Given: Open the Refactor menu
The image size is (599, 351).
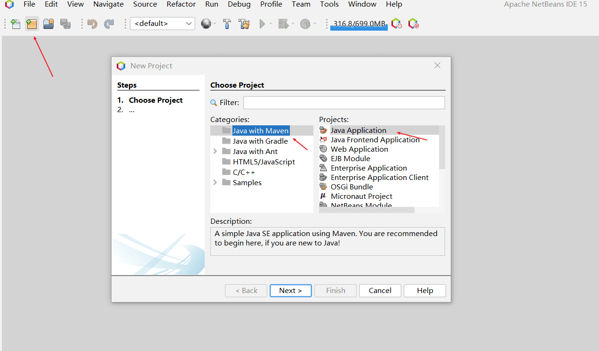Looking at the screenshot, I should pyautogui.click(x=181, y=4).
